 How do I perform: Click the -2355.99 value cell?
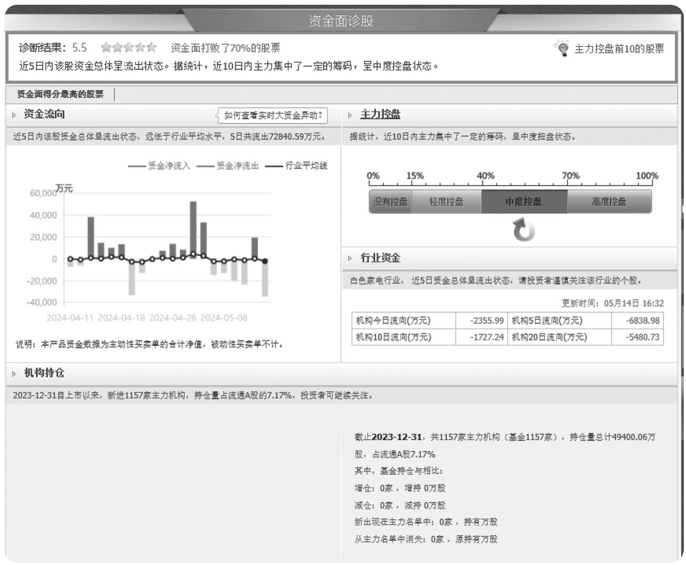[482, 321]
